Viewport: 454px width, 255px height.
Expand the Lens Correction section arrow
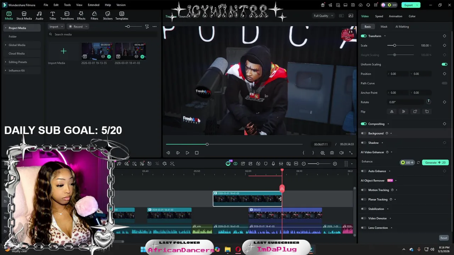coord(391,228)
